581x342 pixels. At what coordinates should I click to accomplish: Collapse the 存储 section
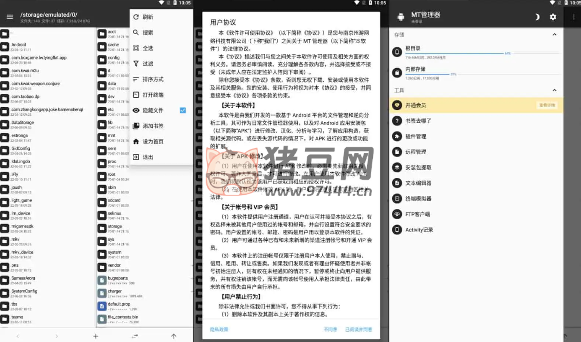[554, 34]
